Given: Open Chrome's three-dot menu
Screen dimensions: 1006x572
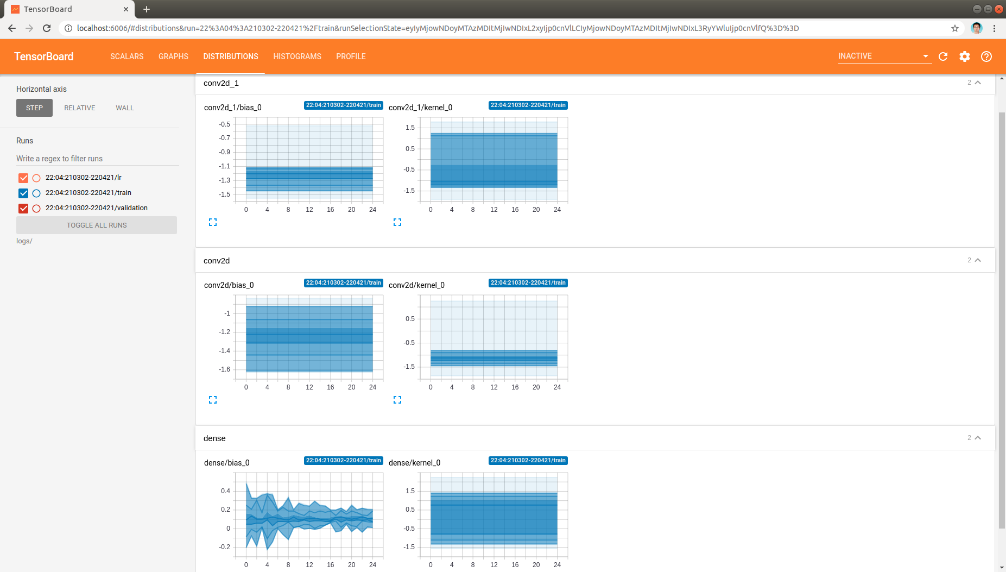Looking at the screenshot, I should pyautogui.click(x=994, y=28).
